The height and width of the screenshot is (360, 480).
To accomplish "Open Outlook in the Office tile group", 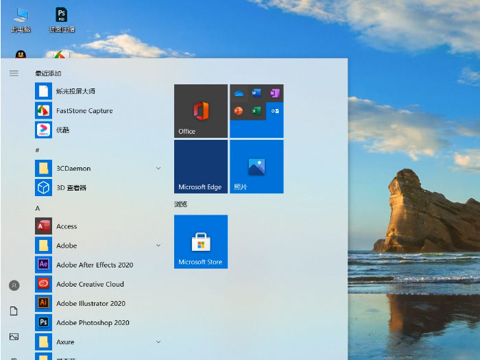I will click(x=274, y=111).
